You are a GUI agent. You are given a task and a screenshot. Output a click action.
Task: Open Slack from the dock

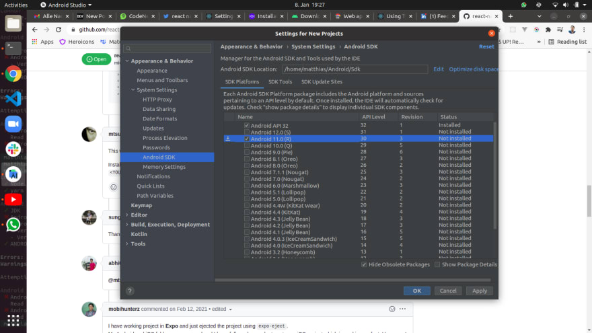(13, 149)
